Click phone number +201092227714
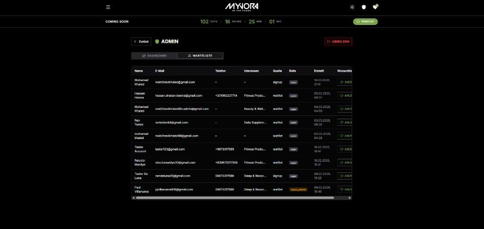 [226, 95]
